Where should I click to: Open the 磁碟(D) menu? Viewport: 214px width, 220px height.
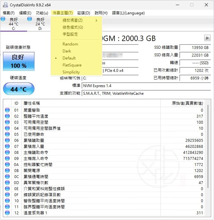[84, 13]
